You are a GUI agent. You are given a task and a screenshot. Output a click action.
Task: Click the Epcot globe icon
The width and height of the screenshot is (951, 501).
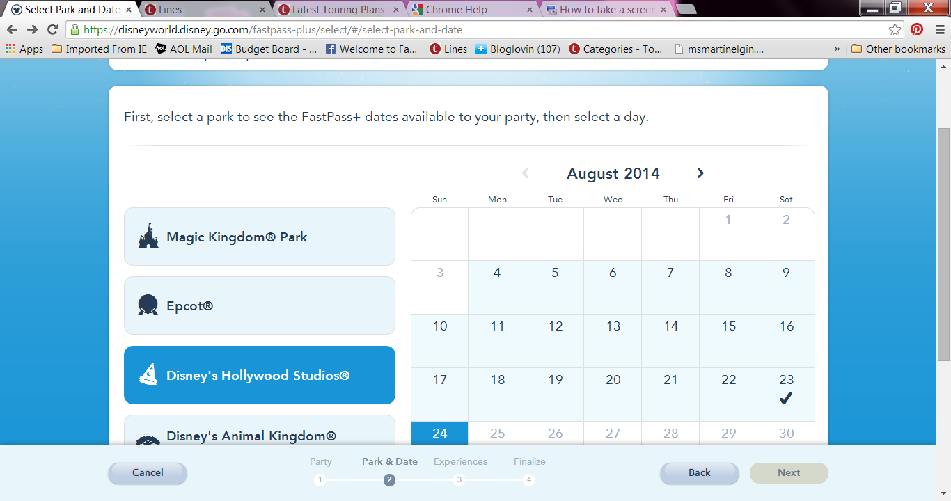pos(148,305)
